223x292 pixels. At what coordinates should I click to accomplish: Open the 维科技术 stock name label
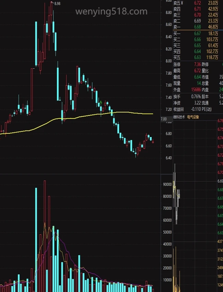click(x=179, y=117)
